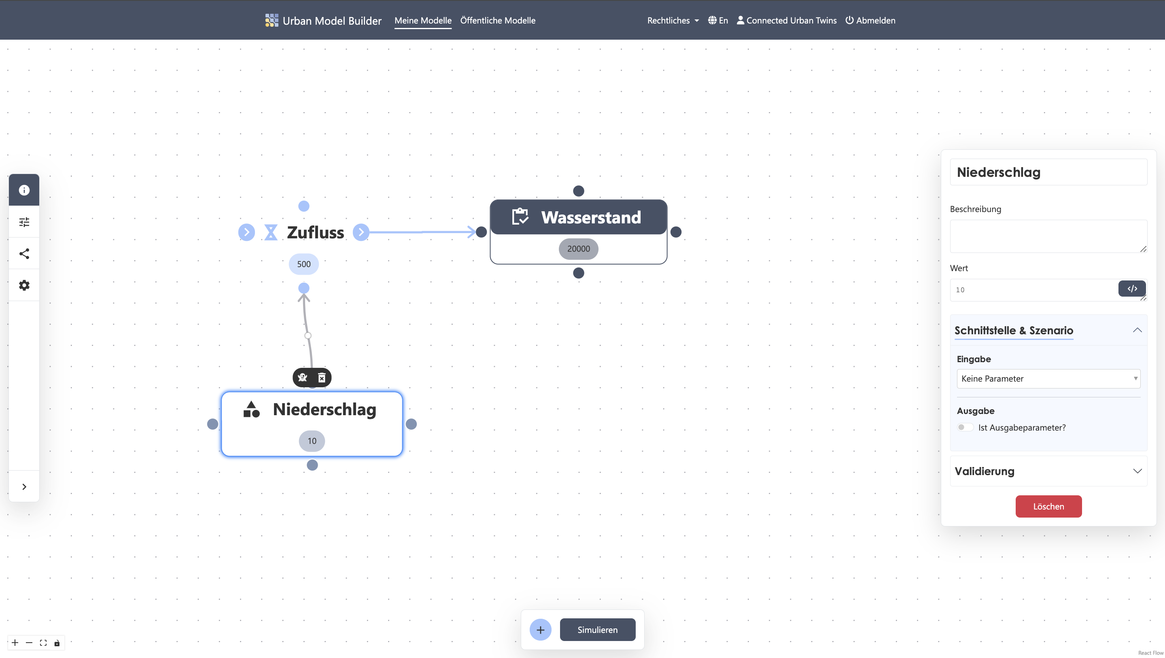Image resolution: width=1165 pixels, height=658 pixels.
Task: Click the Simulieren button
Action: click(597, 630)
